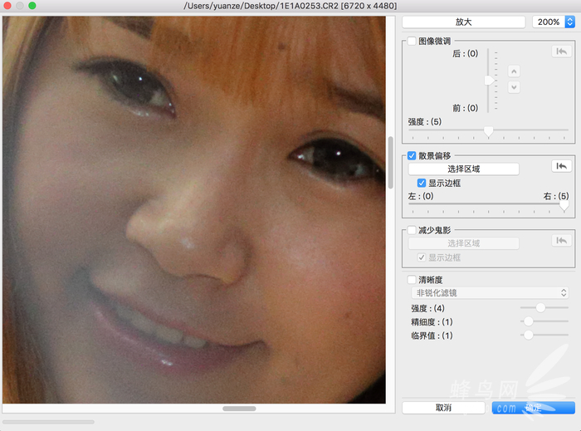Reset 散景偏移 using its undo arrow icon
This screenshot has height=431, width=581.
[561, 166]
